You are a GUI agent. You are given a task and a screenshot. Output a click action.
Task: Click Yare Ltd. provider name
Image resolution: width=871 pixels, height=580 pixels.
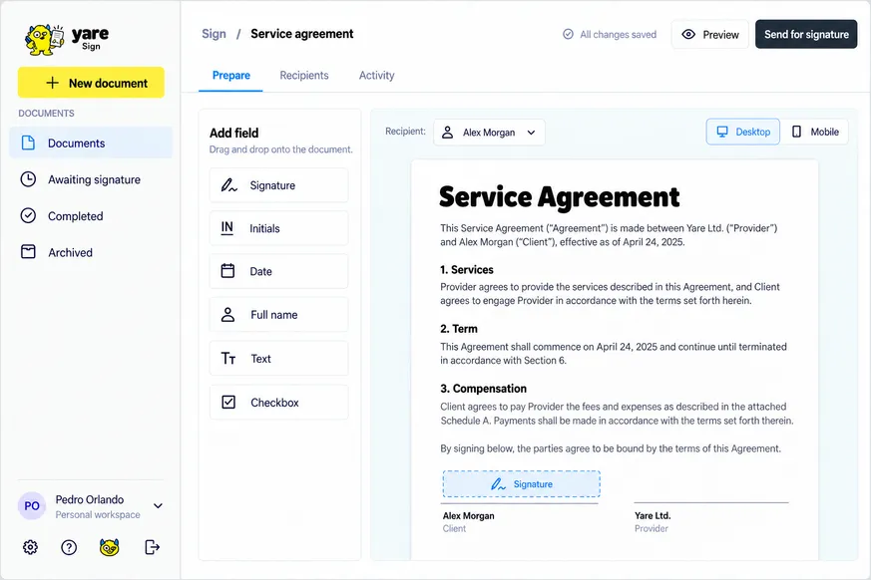point(653,515)
